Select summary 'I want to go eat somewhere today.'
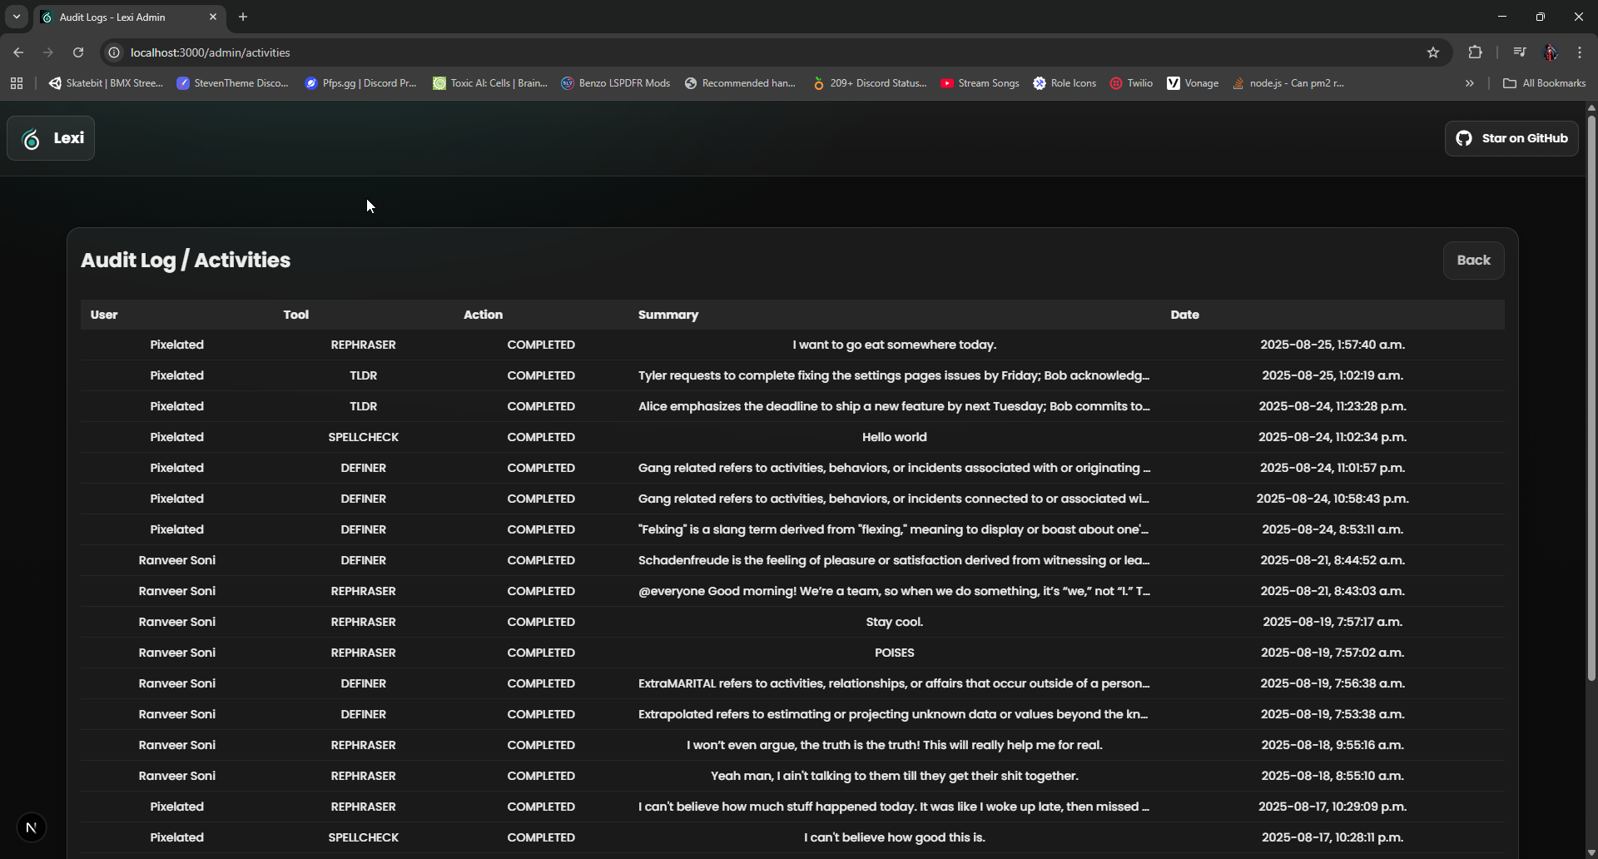 click(x=894, y=345)
